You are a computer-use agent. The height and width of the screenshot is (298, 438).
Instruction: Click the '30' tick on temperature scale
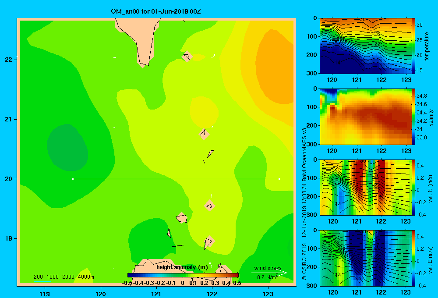pos(420,25)
